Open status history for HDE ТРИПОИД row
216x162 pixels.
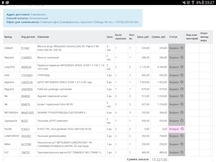[x=182, y=75]
